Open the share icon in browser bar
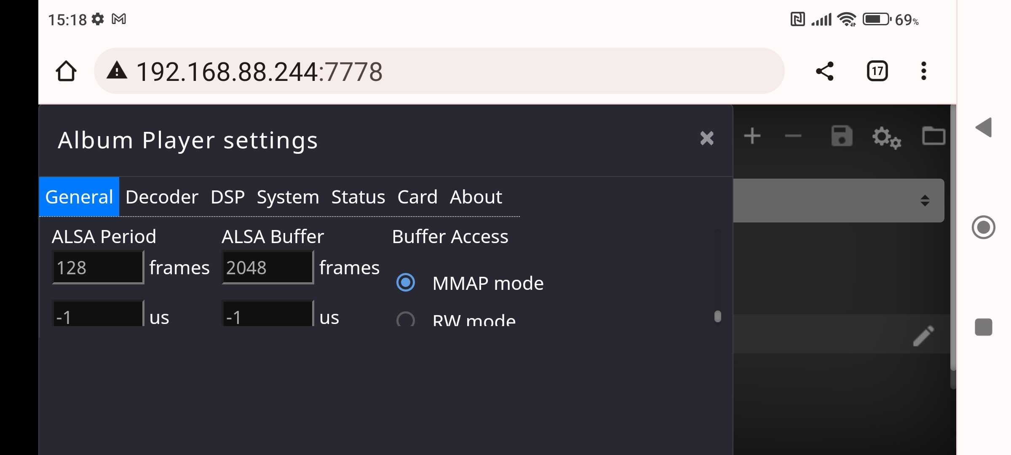Image resolution: width=1011 pixels, height=455 pixels. coord(825,71)
